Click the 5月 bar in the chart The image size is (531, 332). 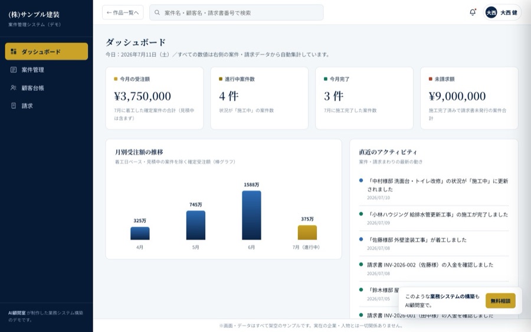(x=196, y=225)
